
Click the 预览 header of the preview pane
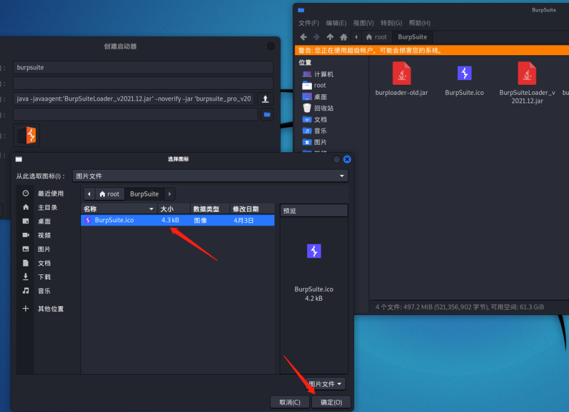click(314, 211)
